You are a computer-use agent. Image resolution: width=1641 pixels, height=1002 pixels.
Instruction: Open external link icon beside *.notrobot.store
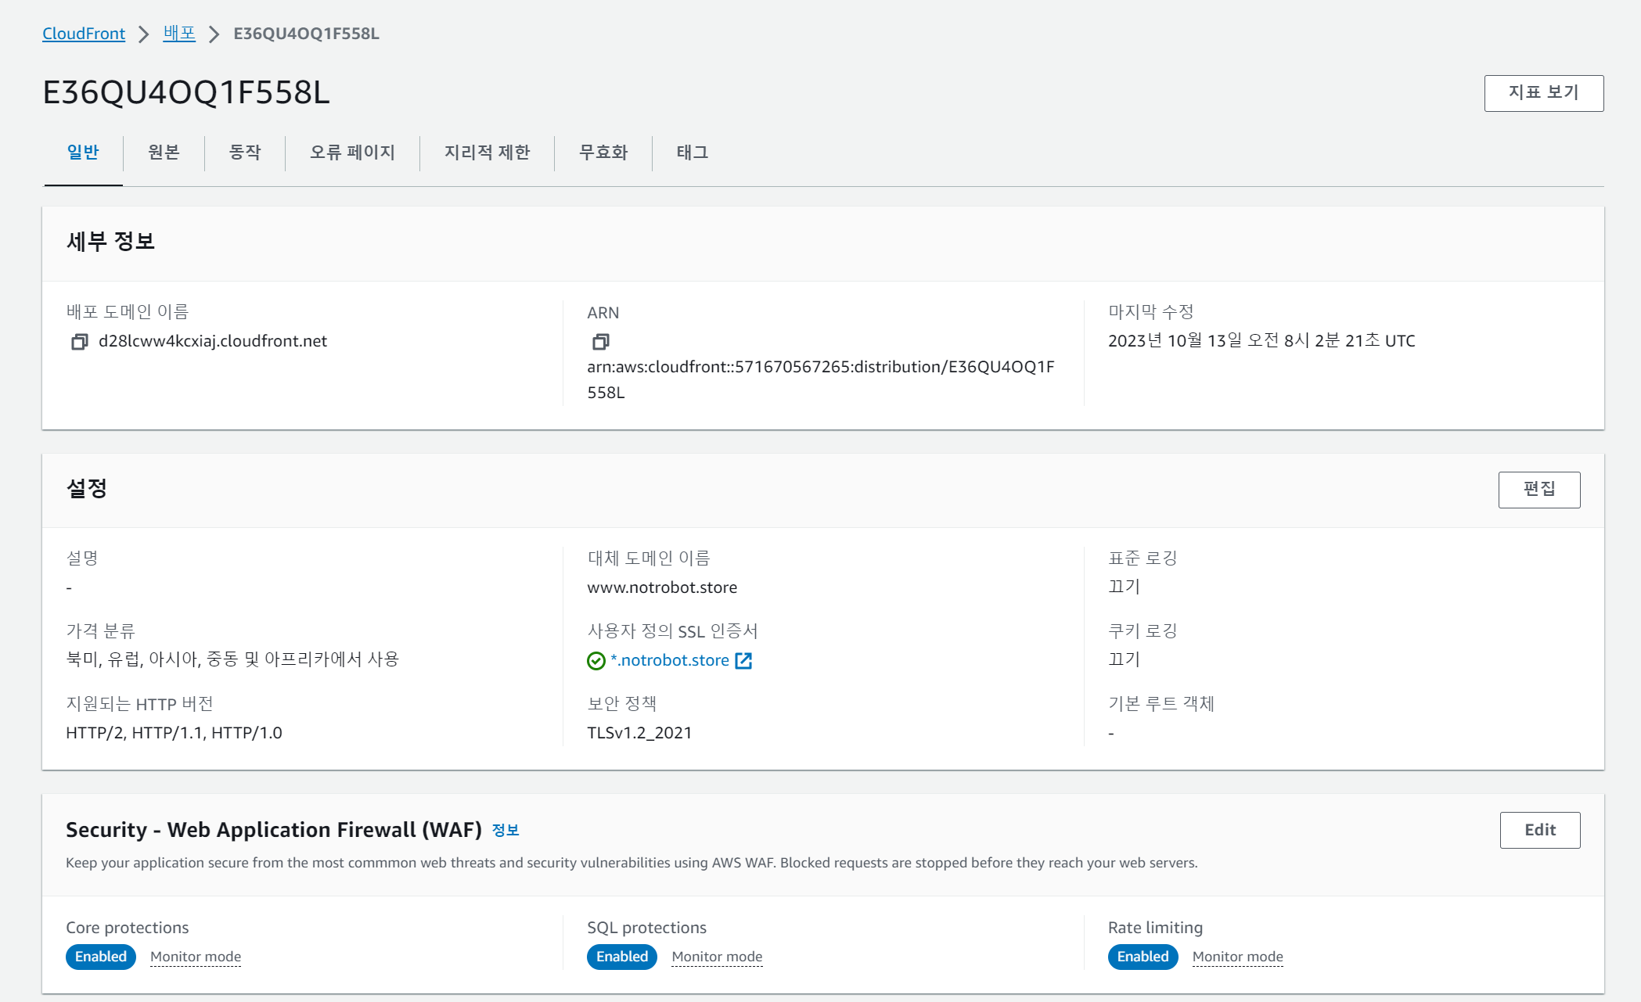tap(743, 661)
